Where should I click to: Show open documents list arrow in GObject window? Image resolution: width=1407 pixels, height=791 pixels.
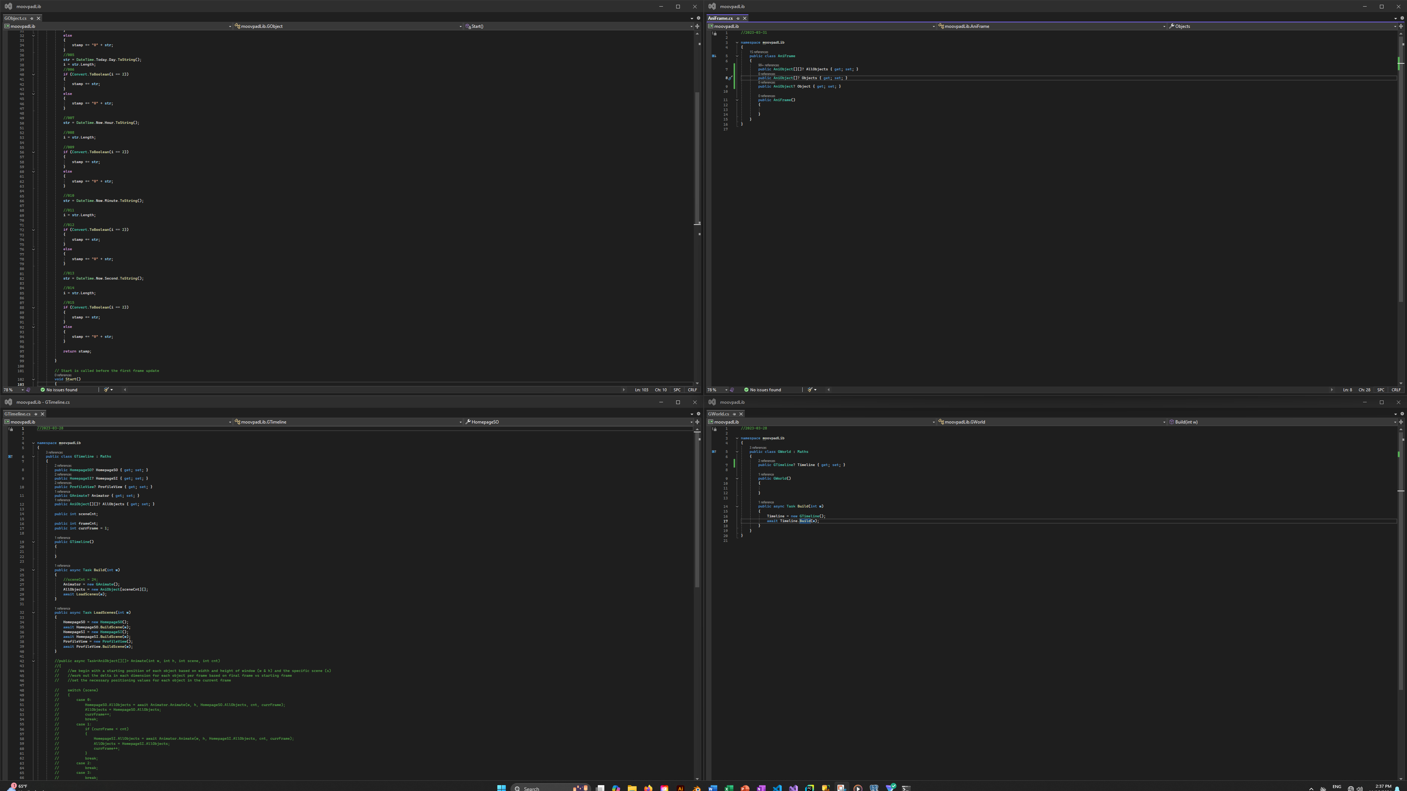click(x=692, y=18)
